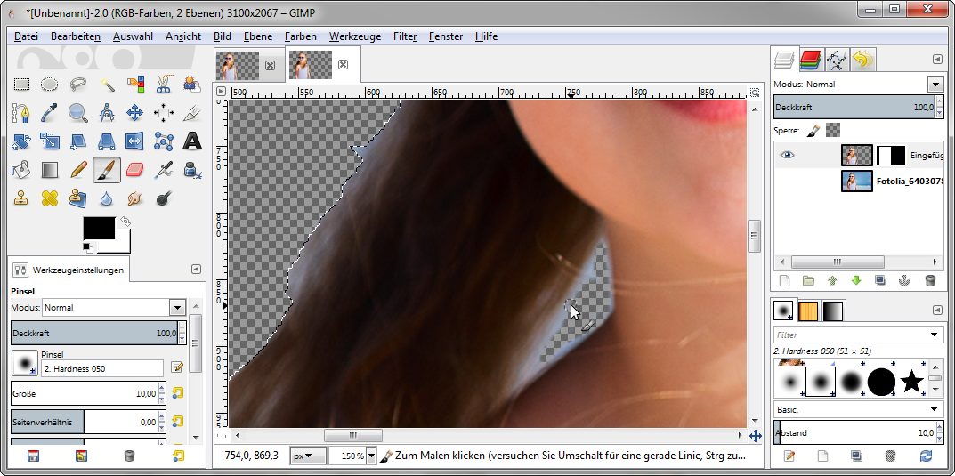Choose the Fuzzy Select magic wand tool
This screenshot has width=955, height=476.
click(107, 85)
